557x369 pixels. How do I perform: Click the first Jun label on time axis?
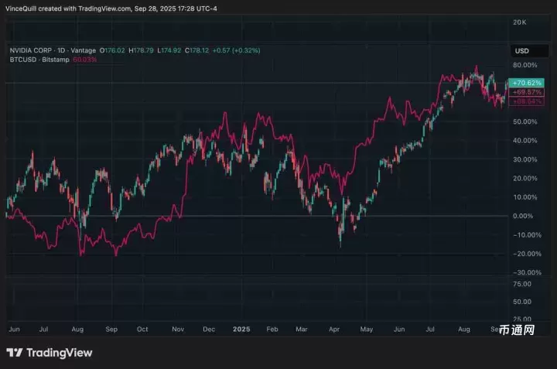tap(13, 329)
